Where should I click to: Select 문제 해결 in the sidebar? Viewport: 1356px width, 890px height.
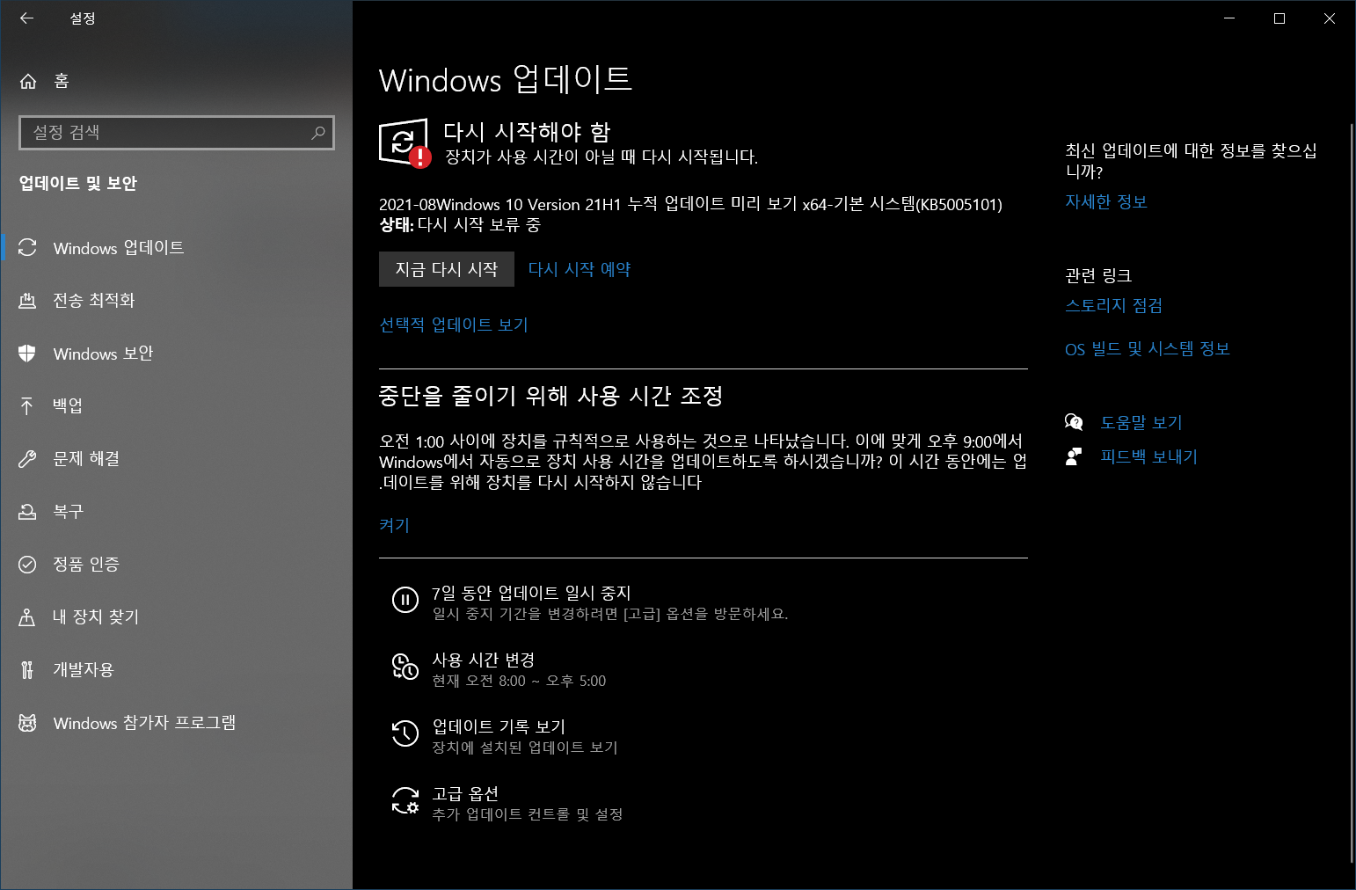(176, 459)
